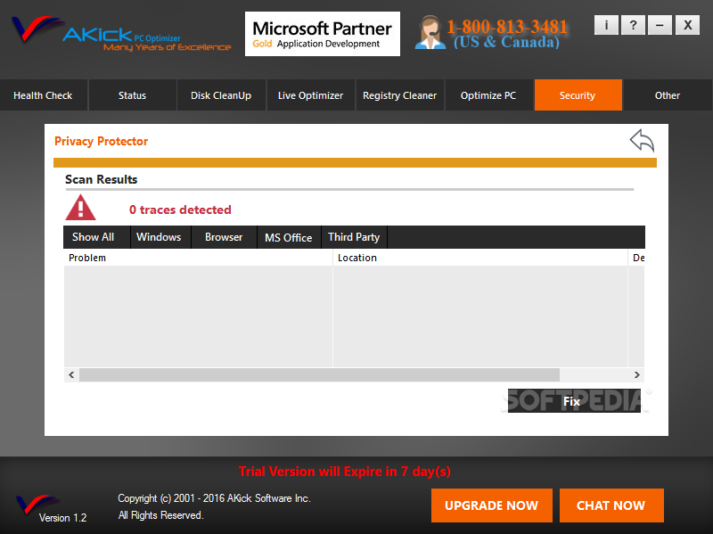
Task: Select the MS Office filter tab
Action: (289, 237)
